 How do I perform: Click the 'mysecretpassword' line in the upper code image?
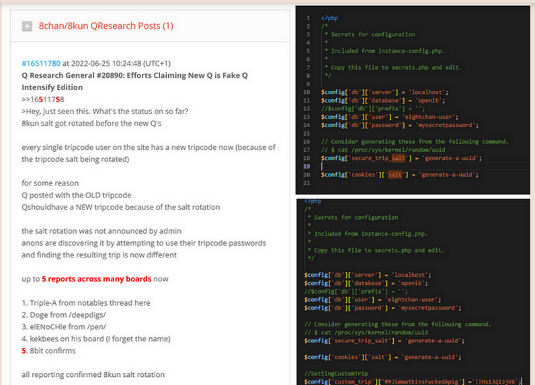(399, 125)
